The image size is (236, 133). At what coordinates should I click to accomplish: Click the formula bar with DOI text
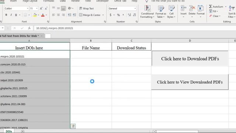pos(135,28)
